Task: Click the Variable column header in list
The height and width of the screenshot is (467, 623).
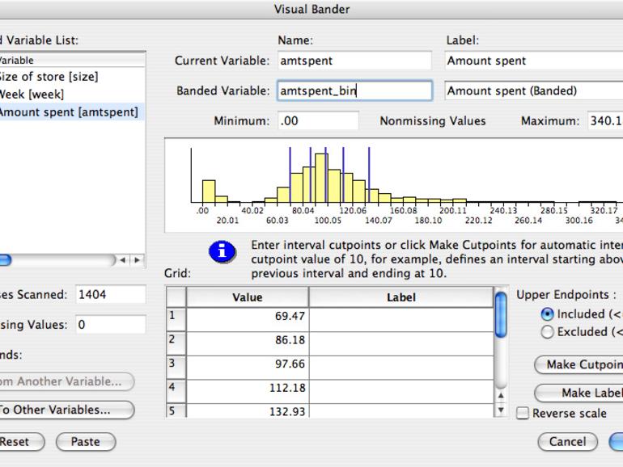Action: (71, 61)
